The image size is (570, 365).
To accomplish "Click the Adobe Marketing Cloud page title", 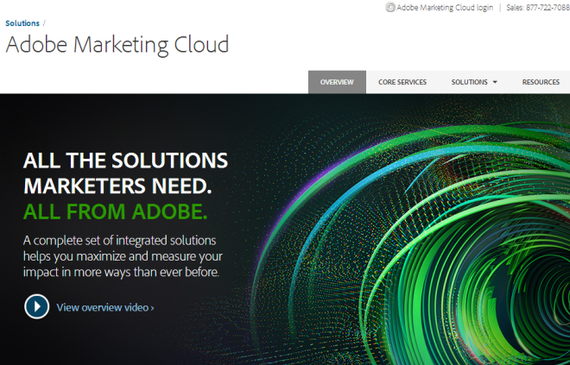I will point(117,46).
